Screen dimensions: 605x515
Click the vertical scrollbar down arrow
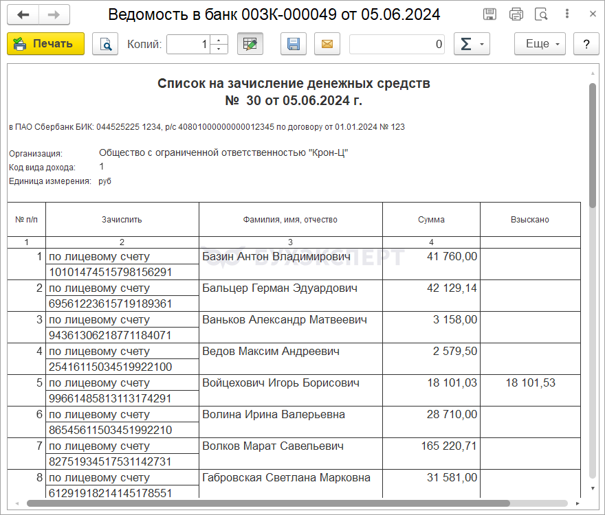click(x=593, y=488)
